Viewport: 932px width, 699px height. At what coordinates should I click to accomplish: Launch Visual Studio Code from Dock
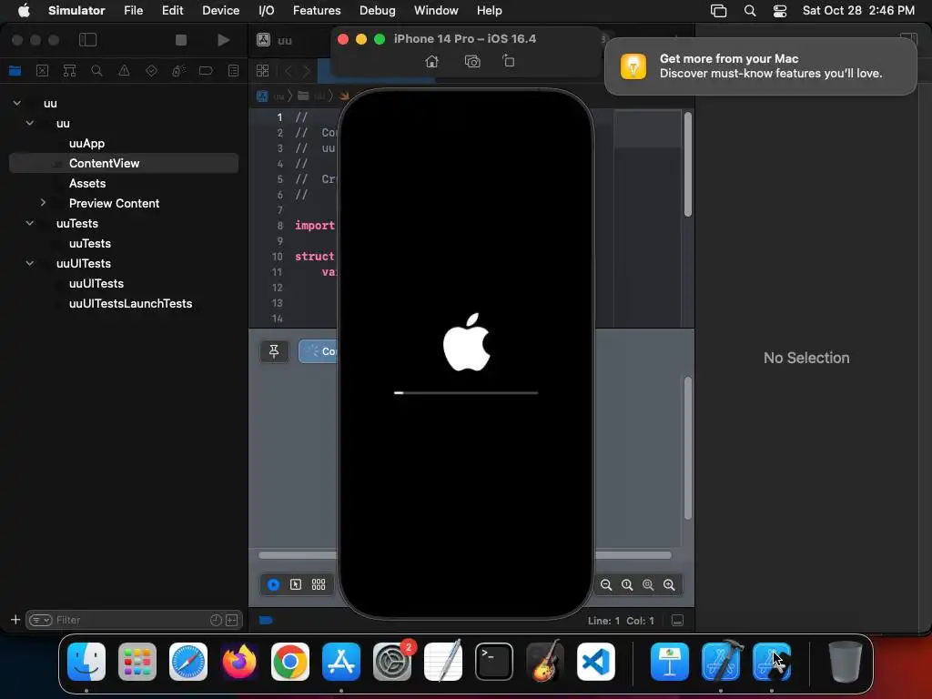pyautogui.click(x=595, y=662)
